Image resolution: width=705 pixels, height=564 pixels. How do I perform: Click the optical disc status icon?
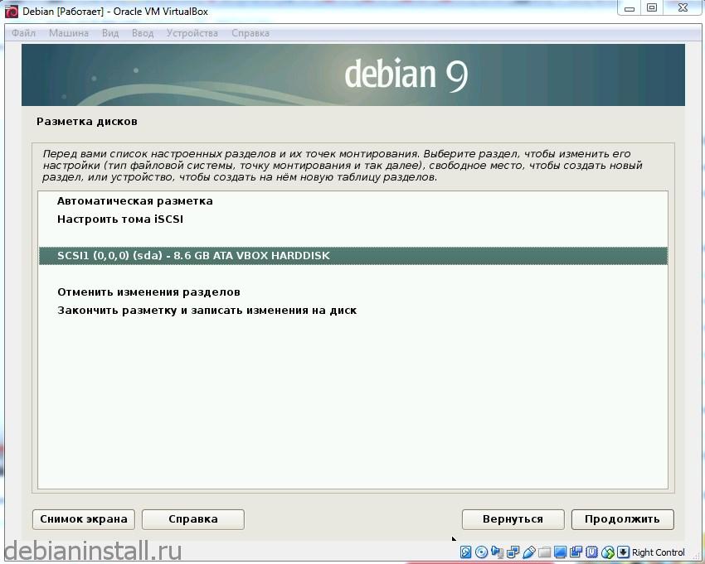[x=482, y=552]
